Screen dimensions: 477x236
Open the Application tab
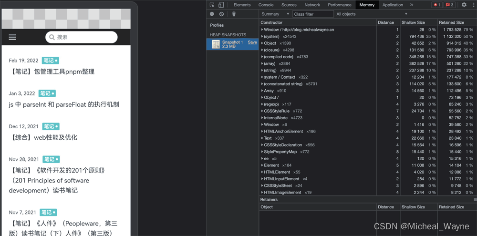393,5
